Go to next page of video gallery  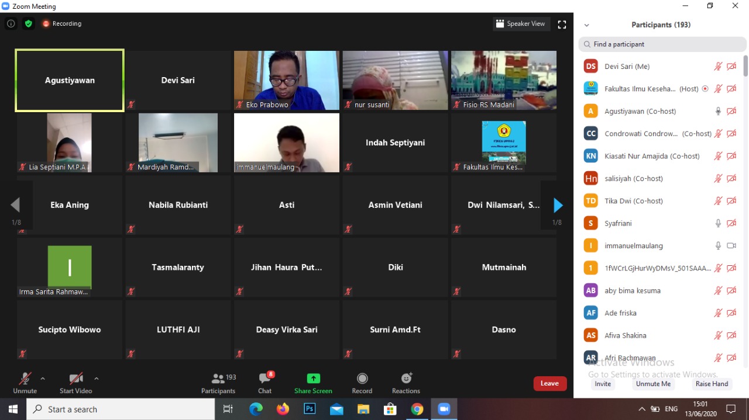pyautogui.click(x=558, y=205)
